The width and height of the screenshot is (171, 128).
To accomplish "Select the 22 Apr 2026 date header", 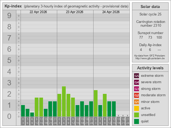I will (x=39, y=12).
